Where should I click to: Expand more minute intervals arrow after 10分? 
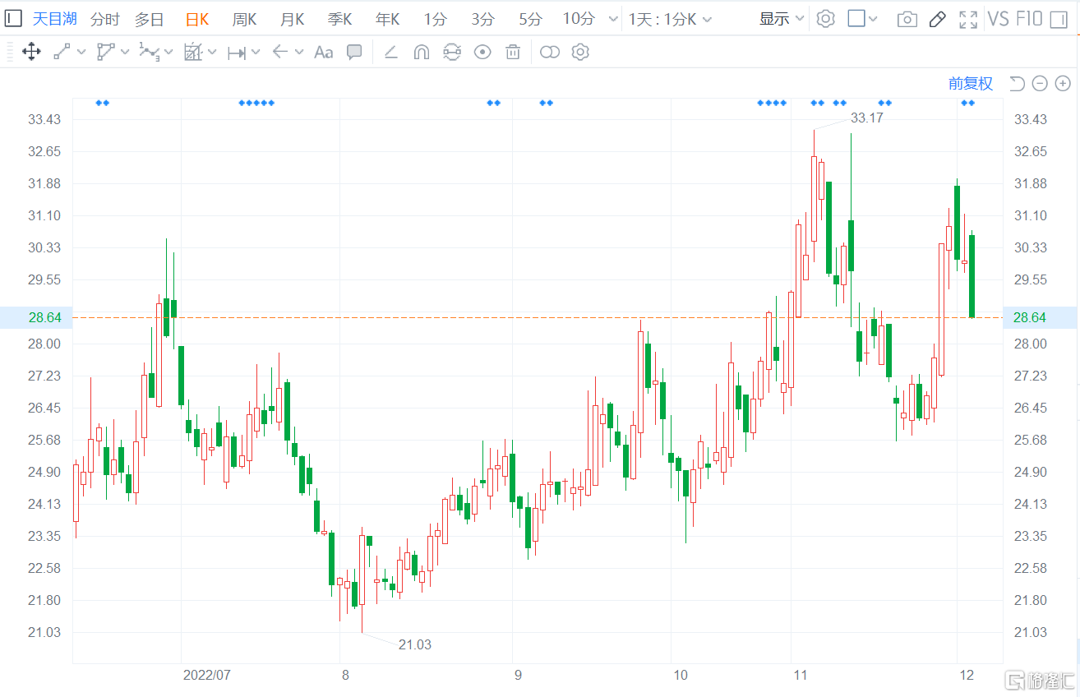coord(612,19)
